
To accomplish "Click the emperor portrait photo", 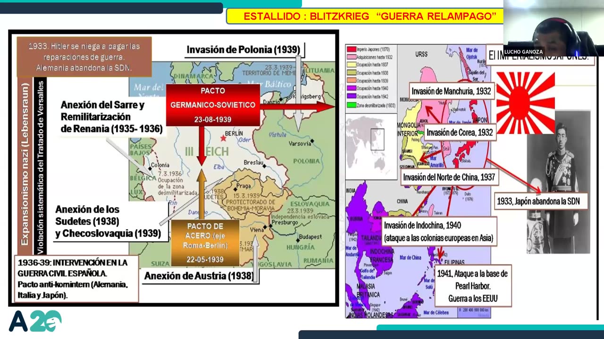I will pos(559,182).
